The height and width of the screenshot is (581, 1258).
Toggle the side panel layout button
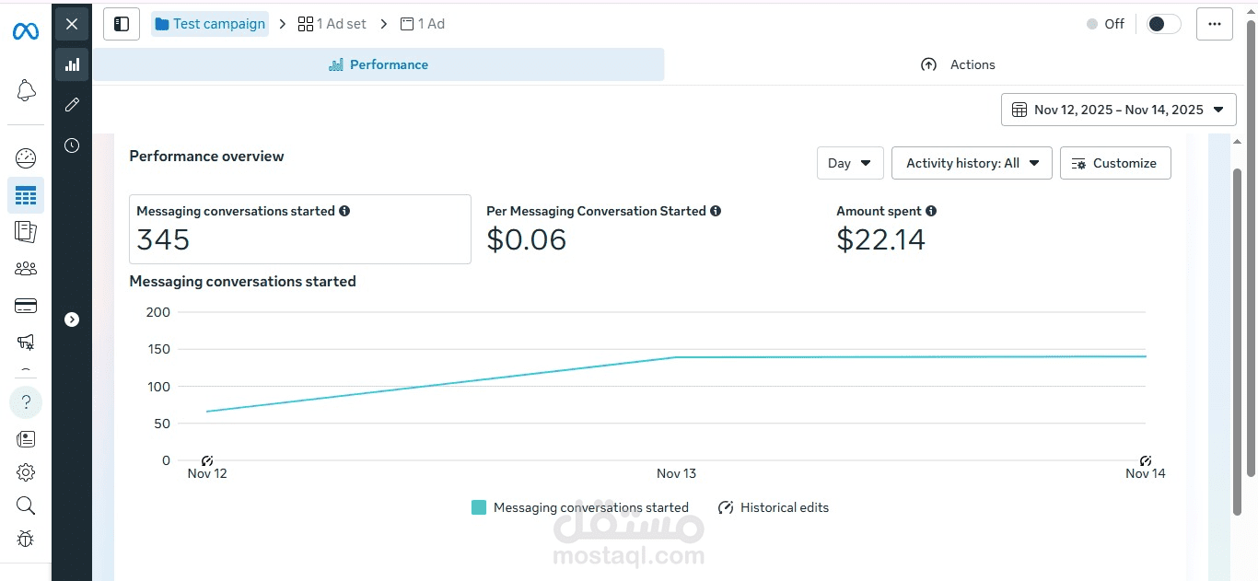click(x=122, y=24)
